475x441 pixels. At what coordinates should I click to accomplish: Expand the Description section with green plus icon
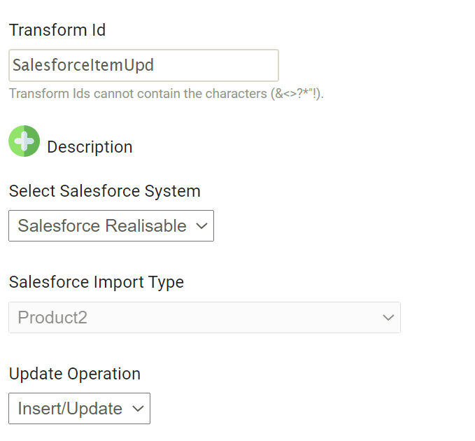tap(24, 141)
